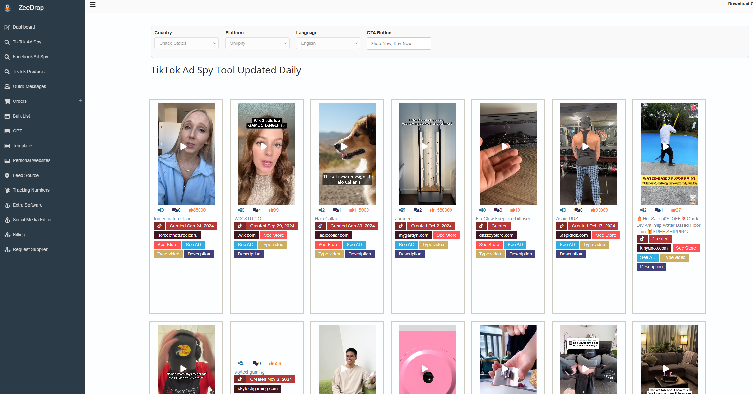Click the CTA Button input field
Viewport: 753px width, 394px height.
[x=398, y=43]
